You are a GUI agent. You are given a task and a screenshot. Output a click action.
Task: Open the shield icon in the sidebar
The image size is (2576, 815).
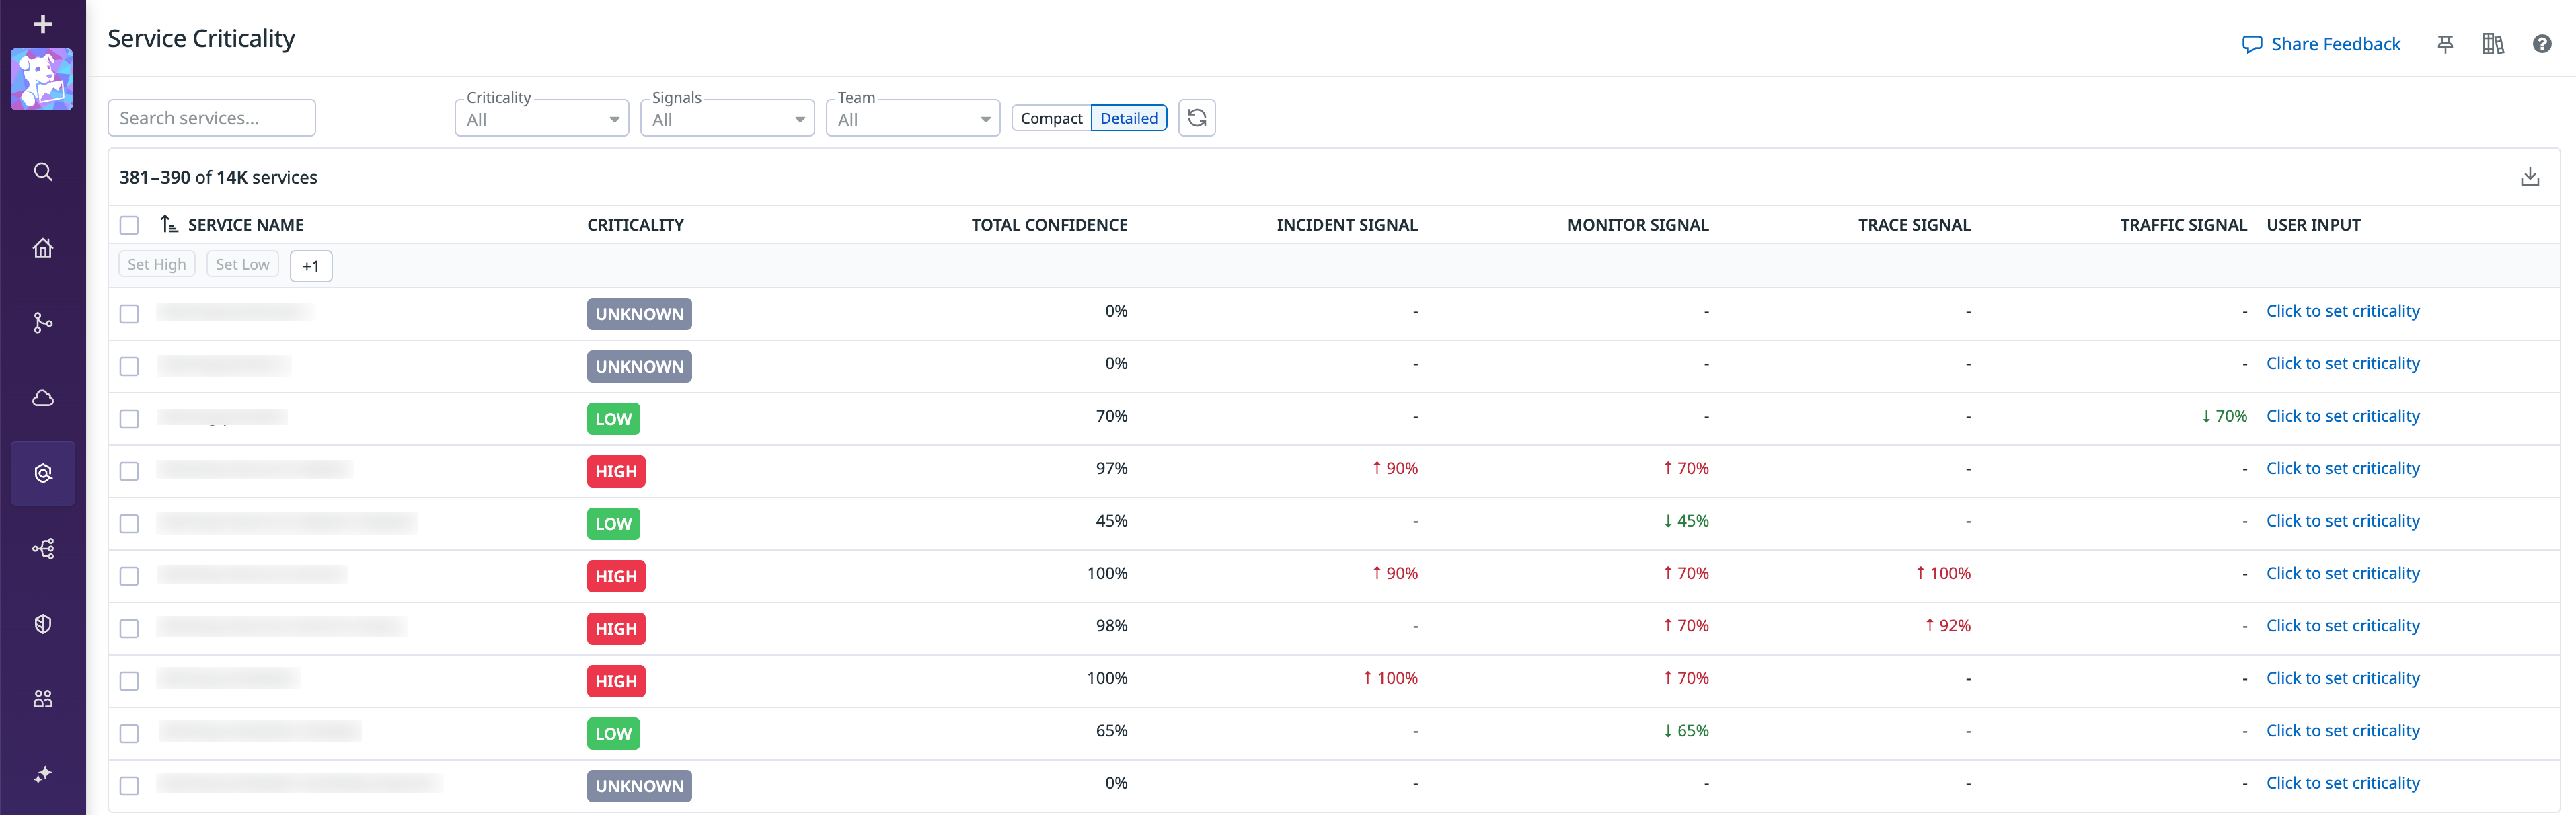tap(42, 624)
